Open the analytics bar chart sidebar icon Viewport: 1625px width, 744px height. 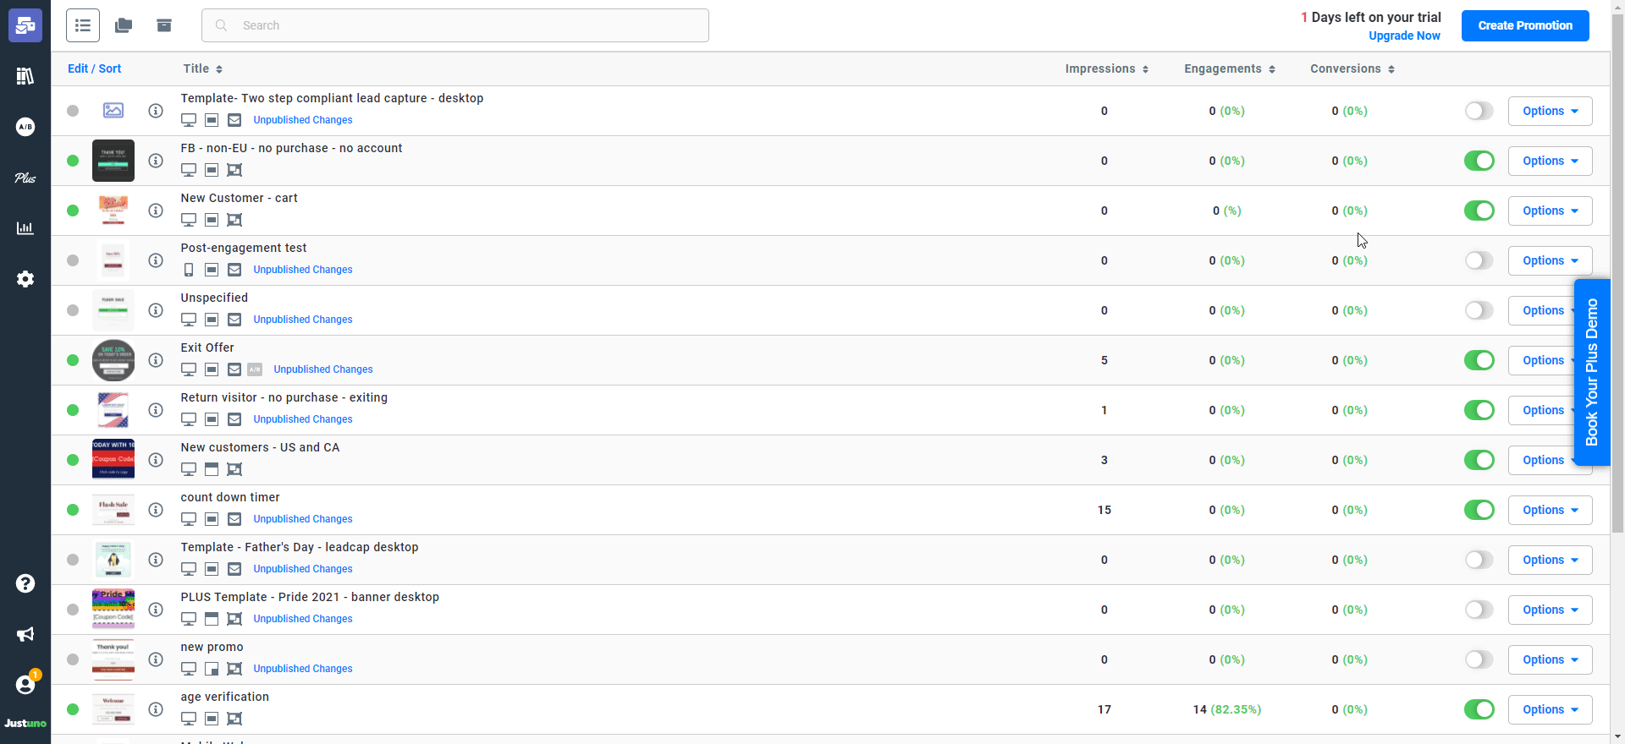point(25,228)
